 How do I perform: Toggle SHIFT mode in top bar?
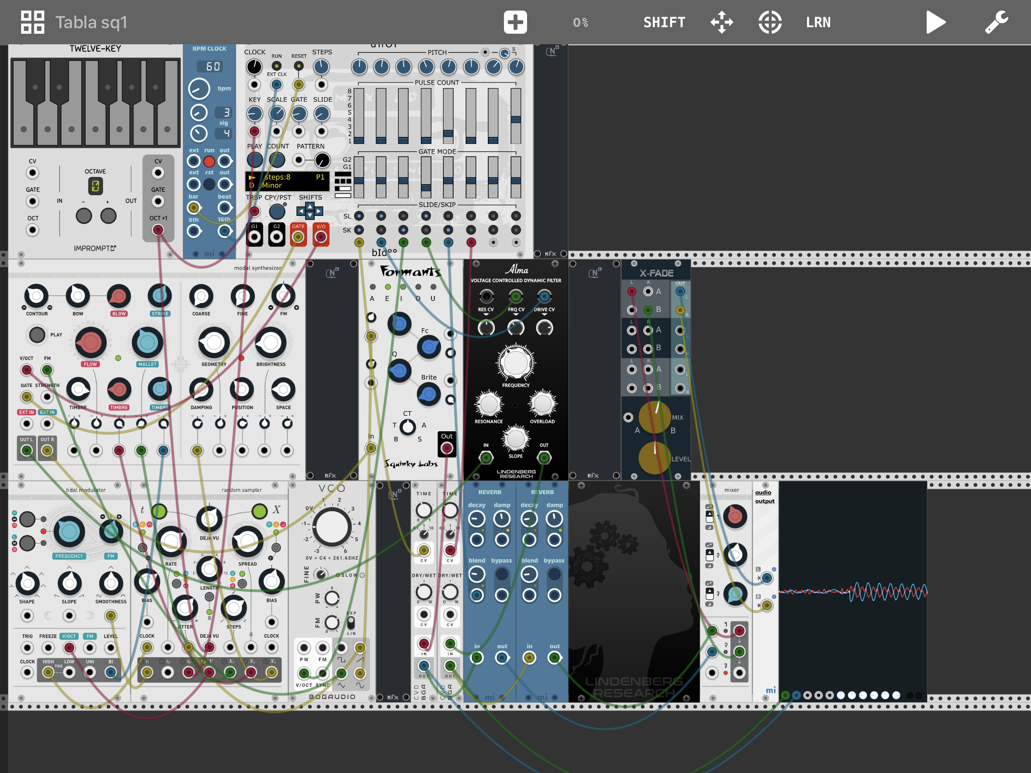[664, 22]
